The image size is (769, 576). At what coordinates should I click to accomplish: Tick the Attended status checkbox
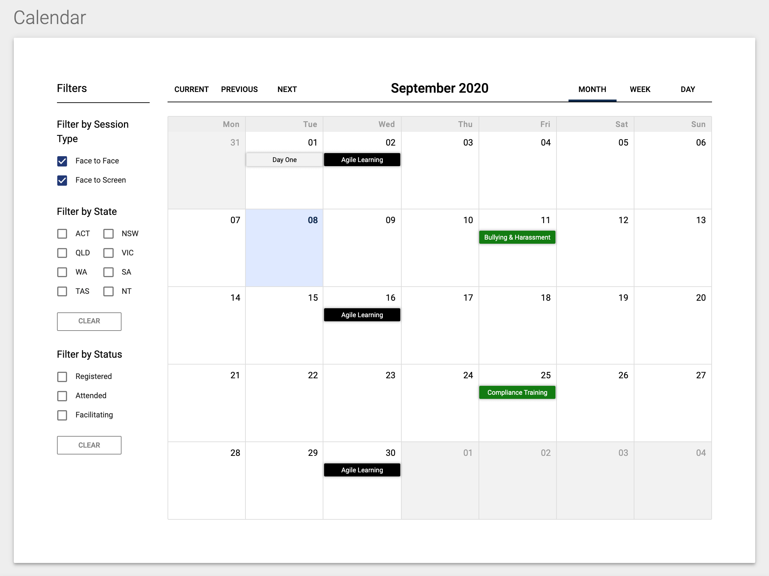pyautogui.click(x=62, y=396)
